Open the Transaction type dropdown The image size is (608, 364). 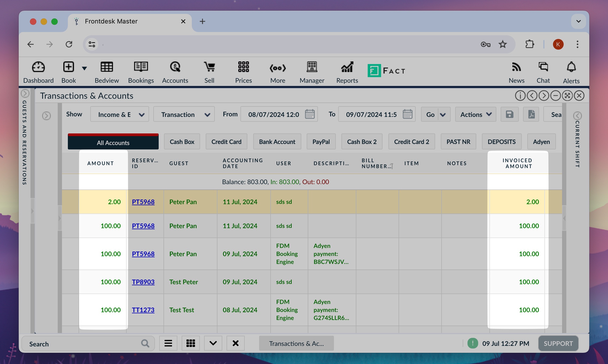coord(184,114)
